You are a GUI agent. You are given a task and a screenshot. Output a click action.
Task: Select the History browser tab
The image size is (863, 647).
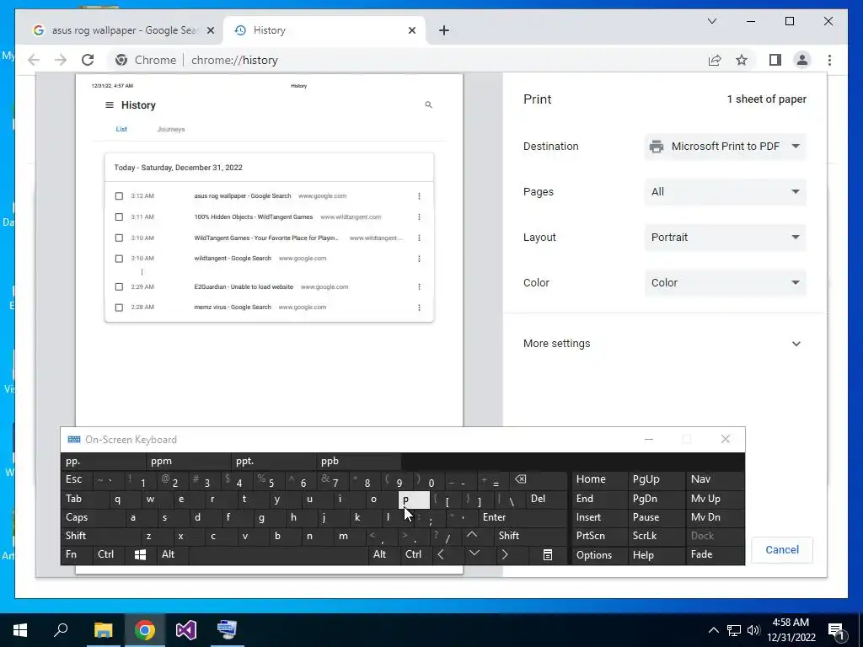coord(324,30)
